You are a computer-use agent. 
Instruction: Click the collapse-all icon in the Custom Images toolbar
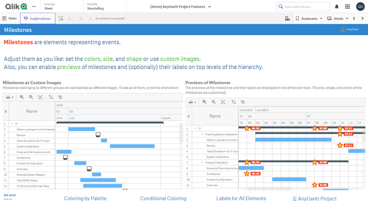pos(60,97)
